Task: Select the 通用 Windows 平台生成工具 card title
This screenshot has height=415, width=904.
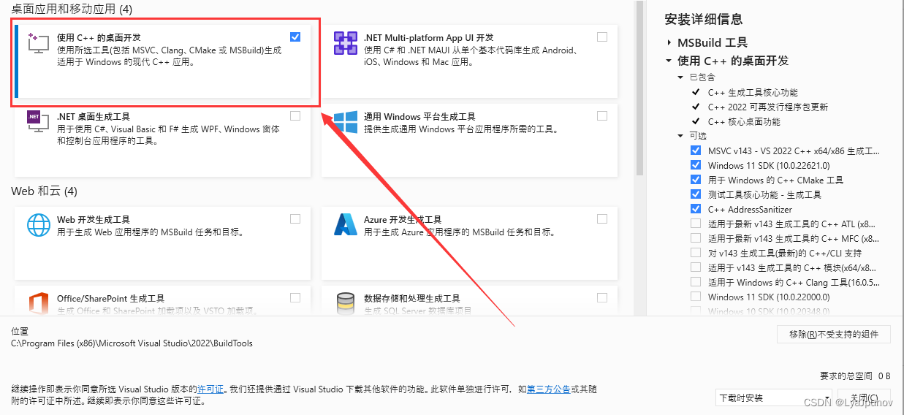Action: [x=419, y=116]
